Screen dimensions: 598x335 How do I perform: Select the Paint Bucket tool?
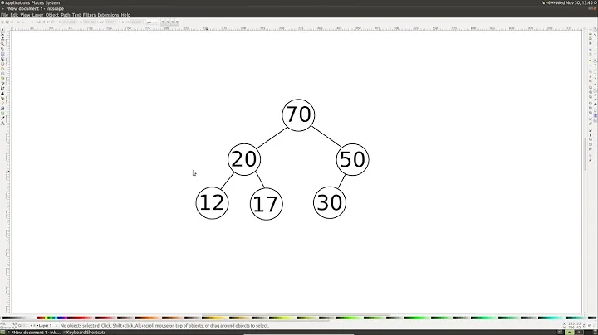coord(2,108)
